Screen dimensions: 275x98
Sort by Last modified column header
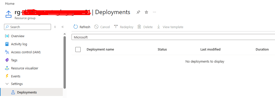(210, 49)
